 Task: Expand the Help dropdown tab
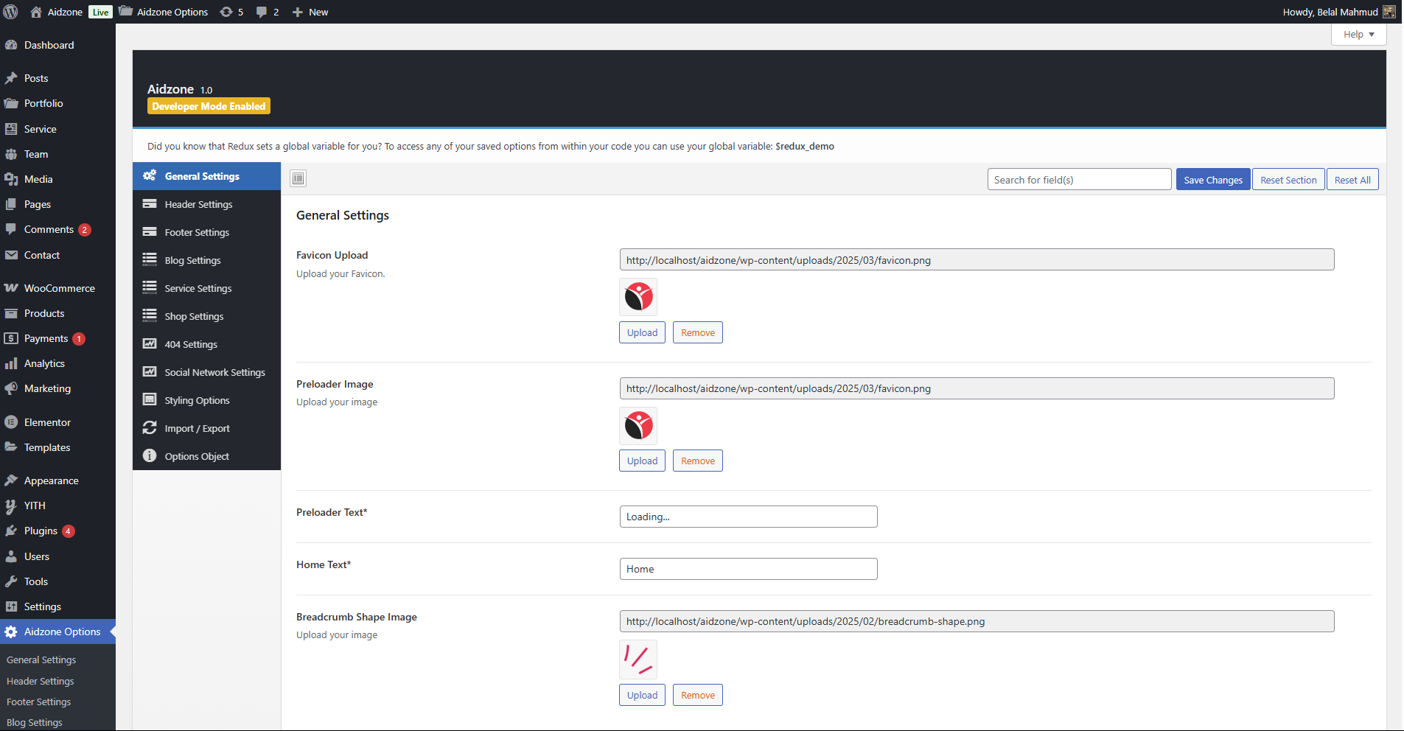1358,35
